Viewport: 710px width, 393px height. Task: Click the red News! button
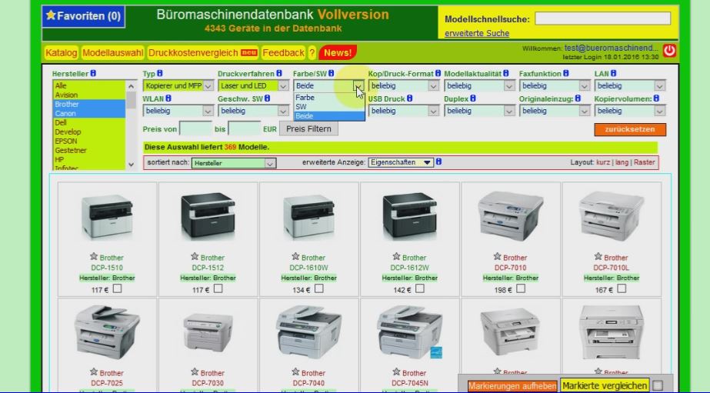(338, 53)
